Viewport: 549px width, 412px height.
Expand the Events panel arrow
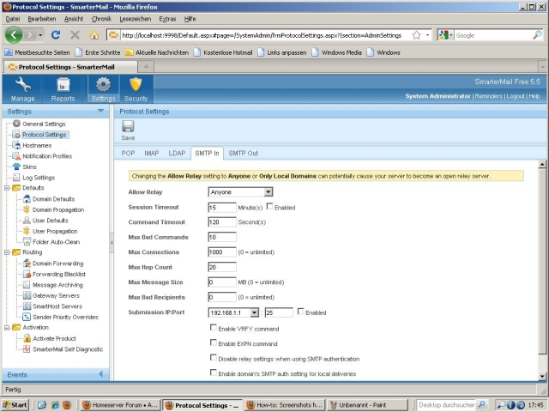click(x=101, y=374)
